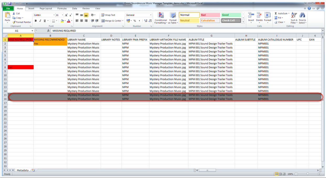The image size is (326, 178).
Task: Open the font size 11 dropdown
Action: pyautogui.click(x=62, y=15)
